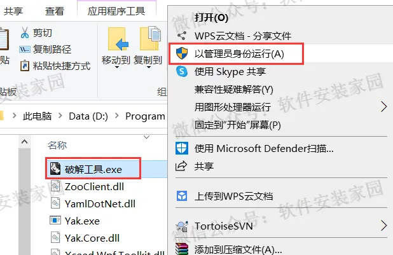Viewport: 393px width, 255px height.
Task: Open the dropdown arrow under 复制到
Action: point(148,67)
